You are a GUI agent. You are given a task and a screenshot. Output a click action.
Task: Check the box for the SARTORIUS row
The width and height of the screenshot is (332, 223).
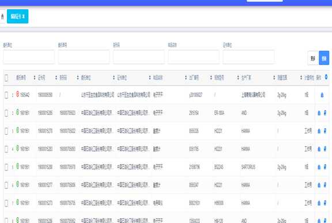click(x=6, y=167)
